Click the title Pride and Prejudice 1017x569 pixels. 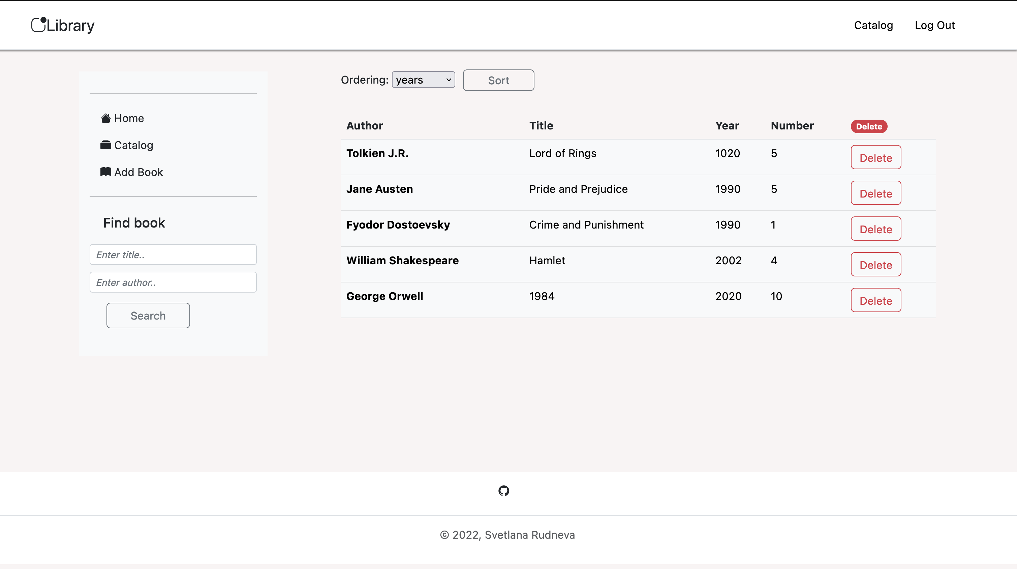(x=578, y=189)
